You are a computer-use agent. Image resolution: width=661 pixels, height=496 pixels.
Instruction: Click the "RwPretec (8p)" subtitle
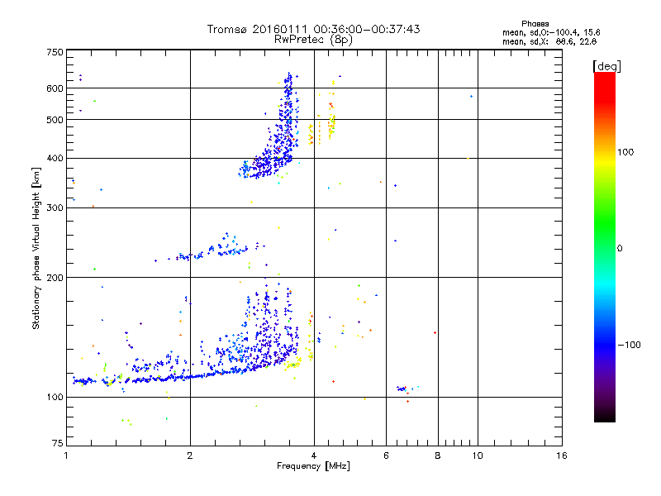coord(313,40)
